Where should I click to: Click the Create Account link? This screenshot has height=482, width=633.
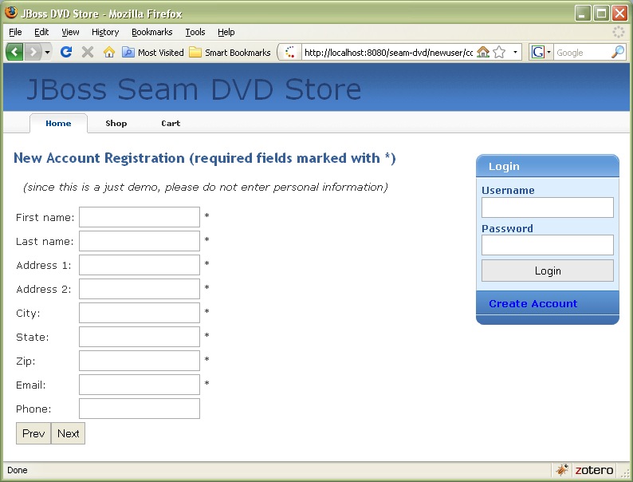533,303
